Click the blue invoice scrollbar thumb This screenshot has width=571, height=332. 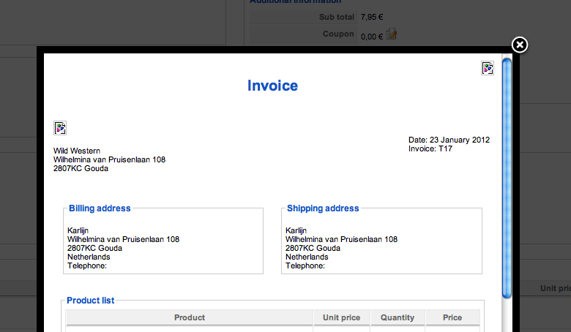pos(507,178)
